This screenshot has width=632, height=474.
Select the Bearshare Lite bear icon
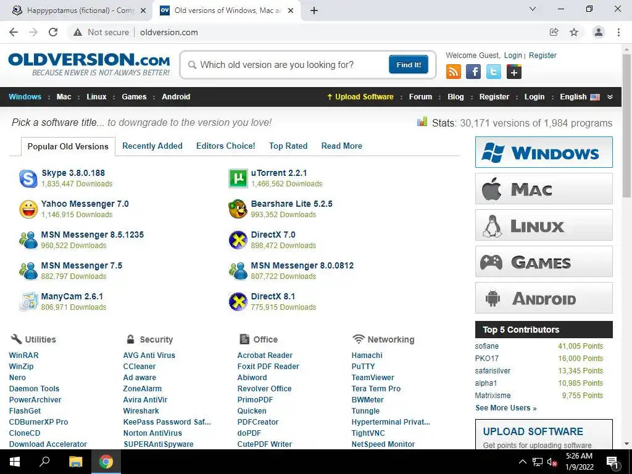(238, 209)
